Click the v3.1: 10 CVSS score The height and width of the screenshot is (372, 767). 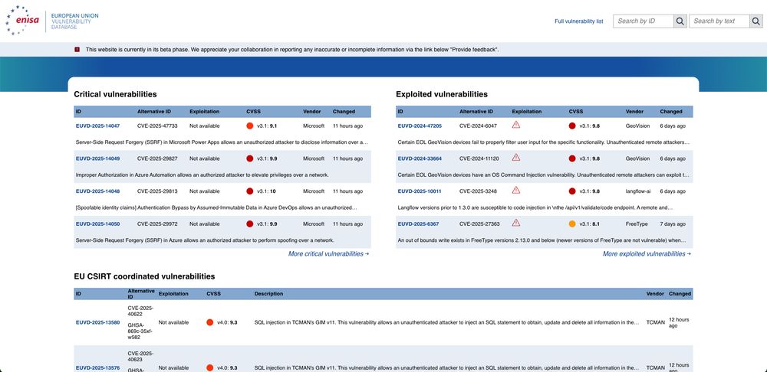(x=267, y=191)
